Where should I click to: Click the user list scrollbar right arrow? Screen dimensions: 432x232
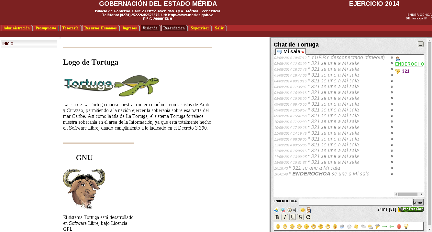422,194
